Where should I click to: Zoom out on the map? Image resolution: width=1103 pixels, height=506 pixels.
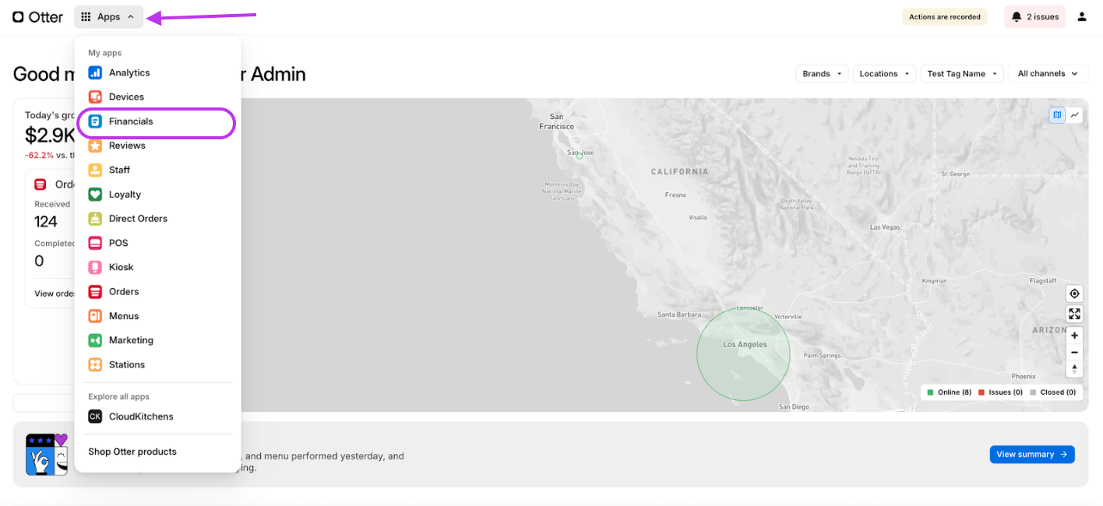click(1074, 352)
